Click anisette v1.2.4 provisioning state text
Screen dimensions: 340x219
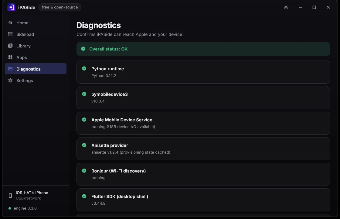pos(131,152)
